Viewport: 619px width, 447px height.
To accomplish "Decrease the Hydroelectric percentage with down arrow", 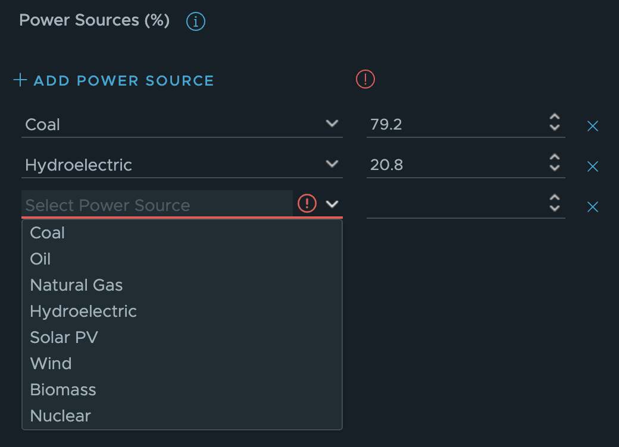I will [x=555, y=168].
